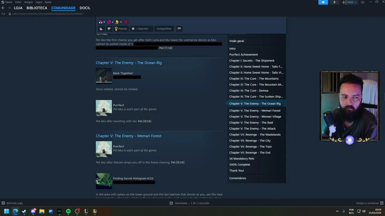Jump to Chapter III: The Cure - Demoa
The width and height of the screenshot is (385, 216).
pyautogui.click(x=249, y=91)
